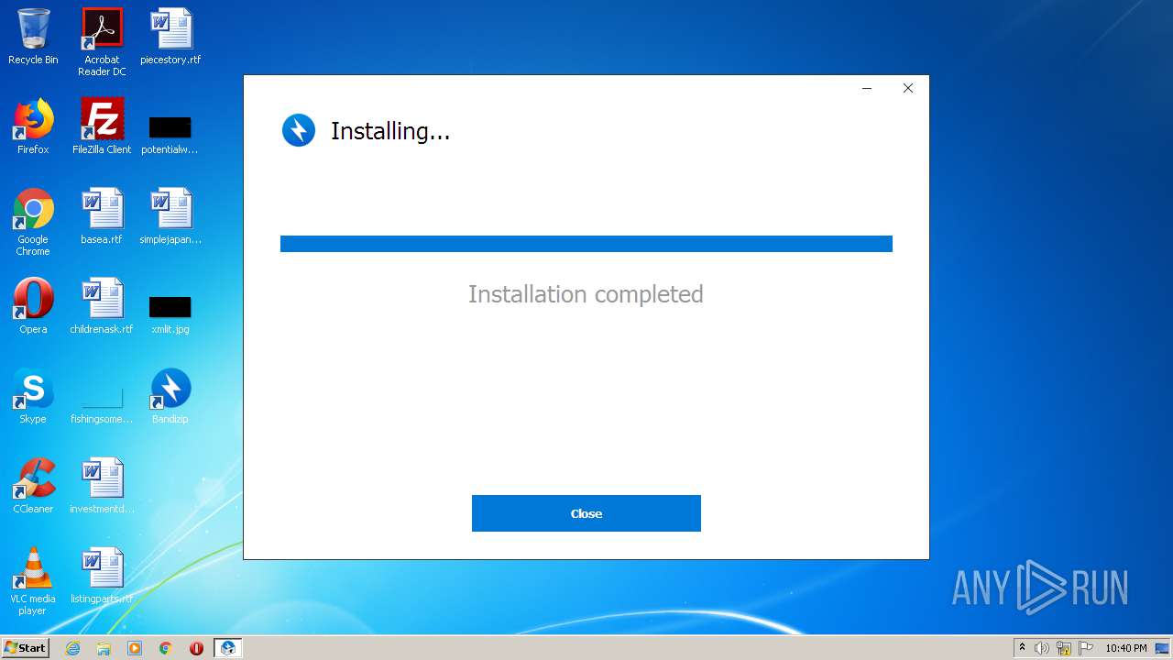Close the installer with the X button
This screenshot has height=660, width=1173.
(908, 88)
